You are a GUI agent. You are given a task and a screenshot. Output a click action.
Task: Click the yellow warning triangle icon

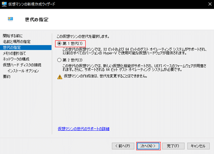point(60,77)
